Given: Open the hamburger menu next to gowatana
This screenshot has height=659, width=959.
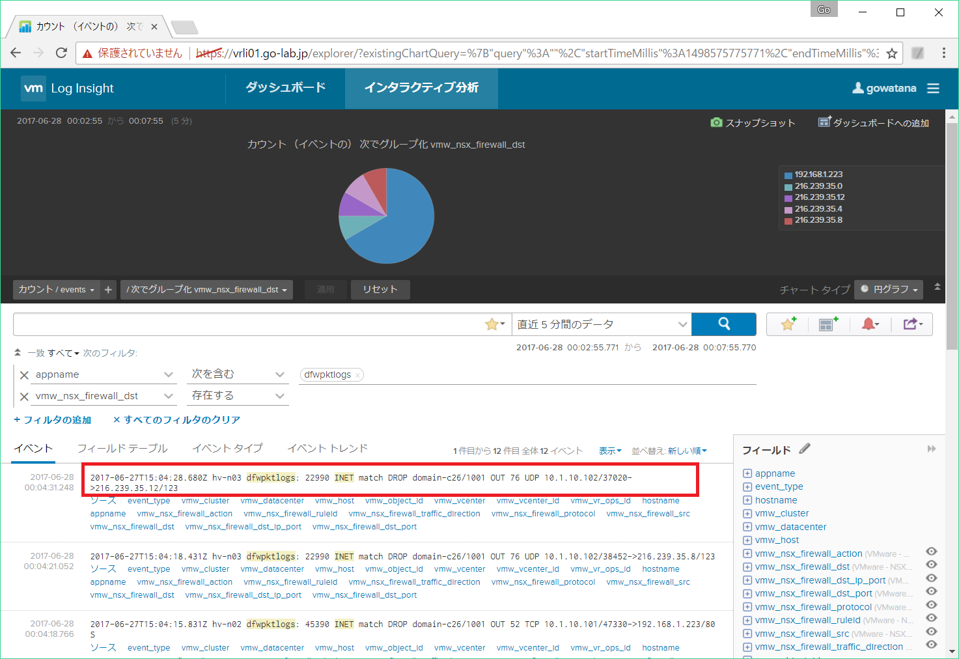Looking at the screenshot, I should click(933, 89).
